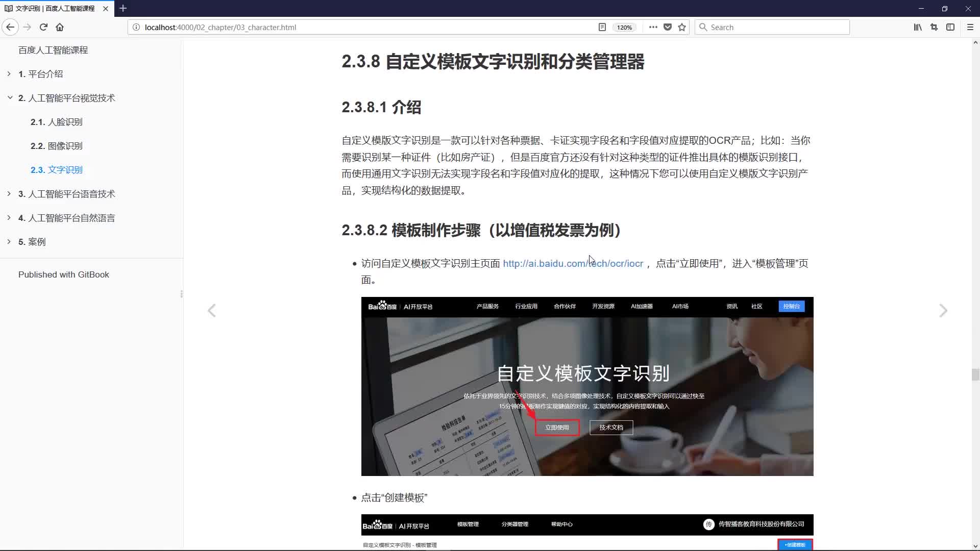Screen dimensions: 980x551
Task: Click the browser forward navigation icon
Action: [26, 27]
